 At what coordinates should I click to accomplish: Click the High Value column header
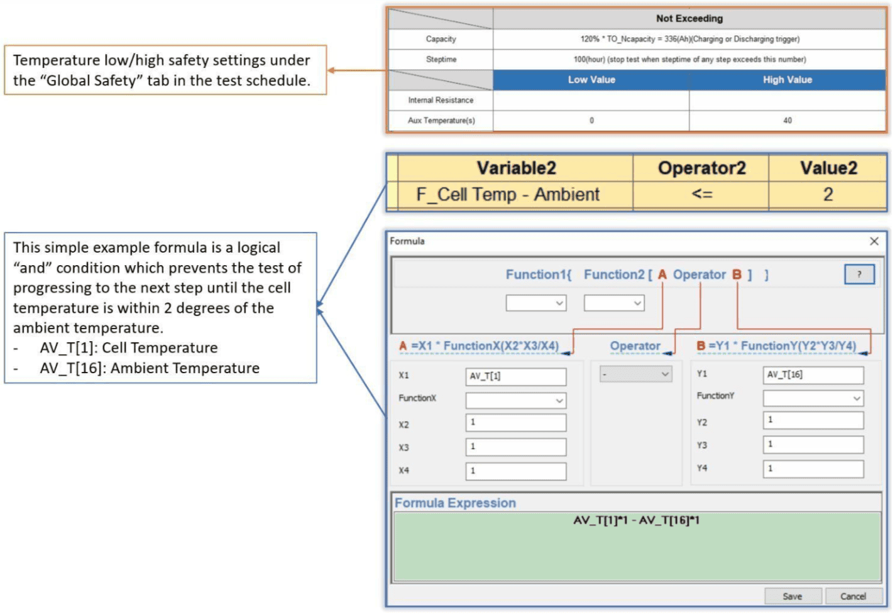(786, 80)
